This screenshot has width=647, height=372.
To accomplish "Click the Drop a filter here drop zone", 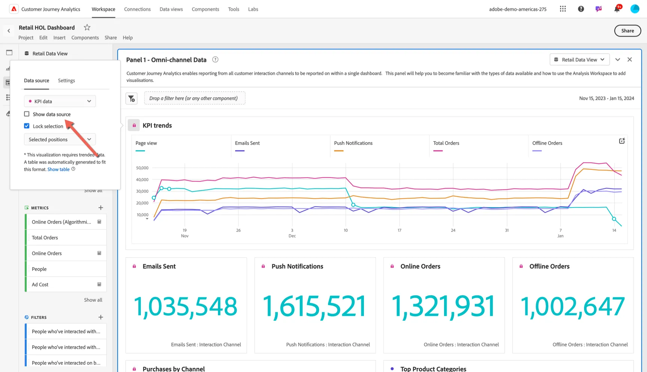I will (195, 98).
